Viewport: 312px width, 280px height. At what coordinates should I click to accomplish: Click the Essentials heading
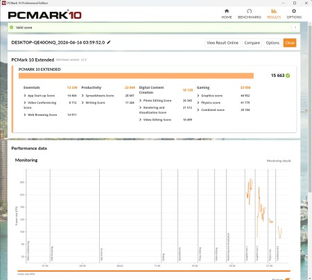coord(32,87)
